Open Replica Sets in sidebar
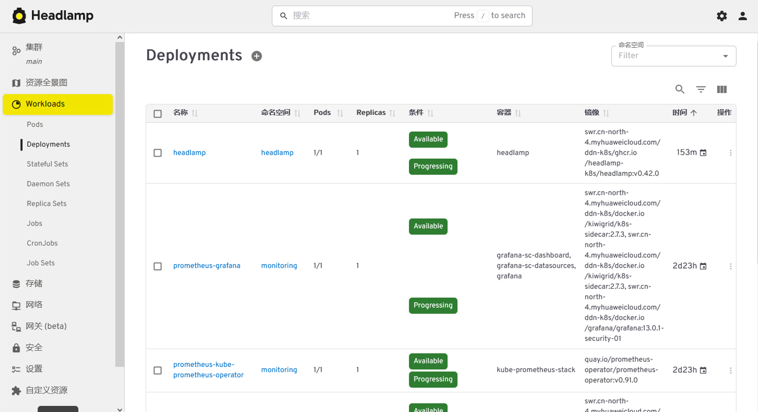 click(46, 203)
